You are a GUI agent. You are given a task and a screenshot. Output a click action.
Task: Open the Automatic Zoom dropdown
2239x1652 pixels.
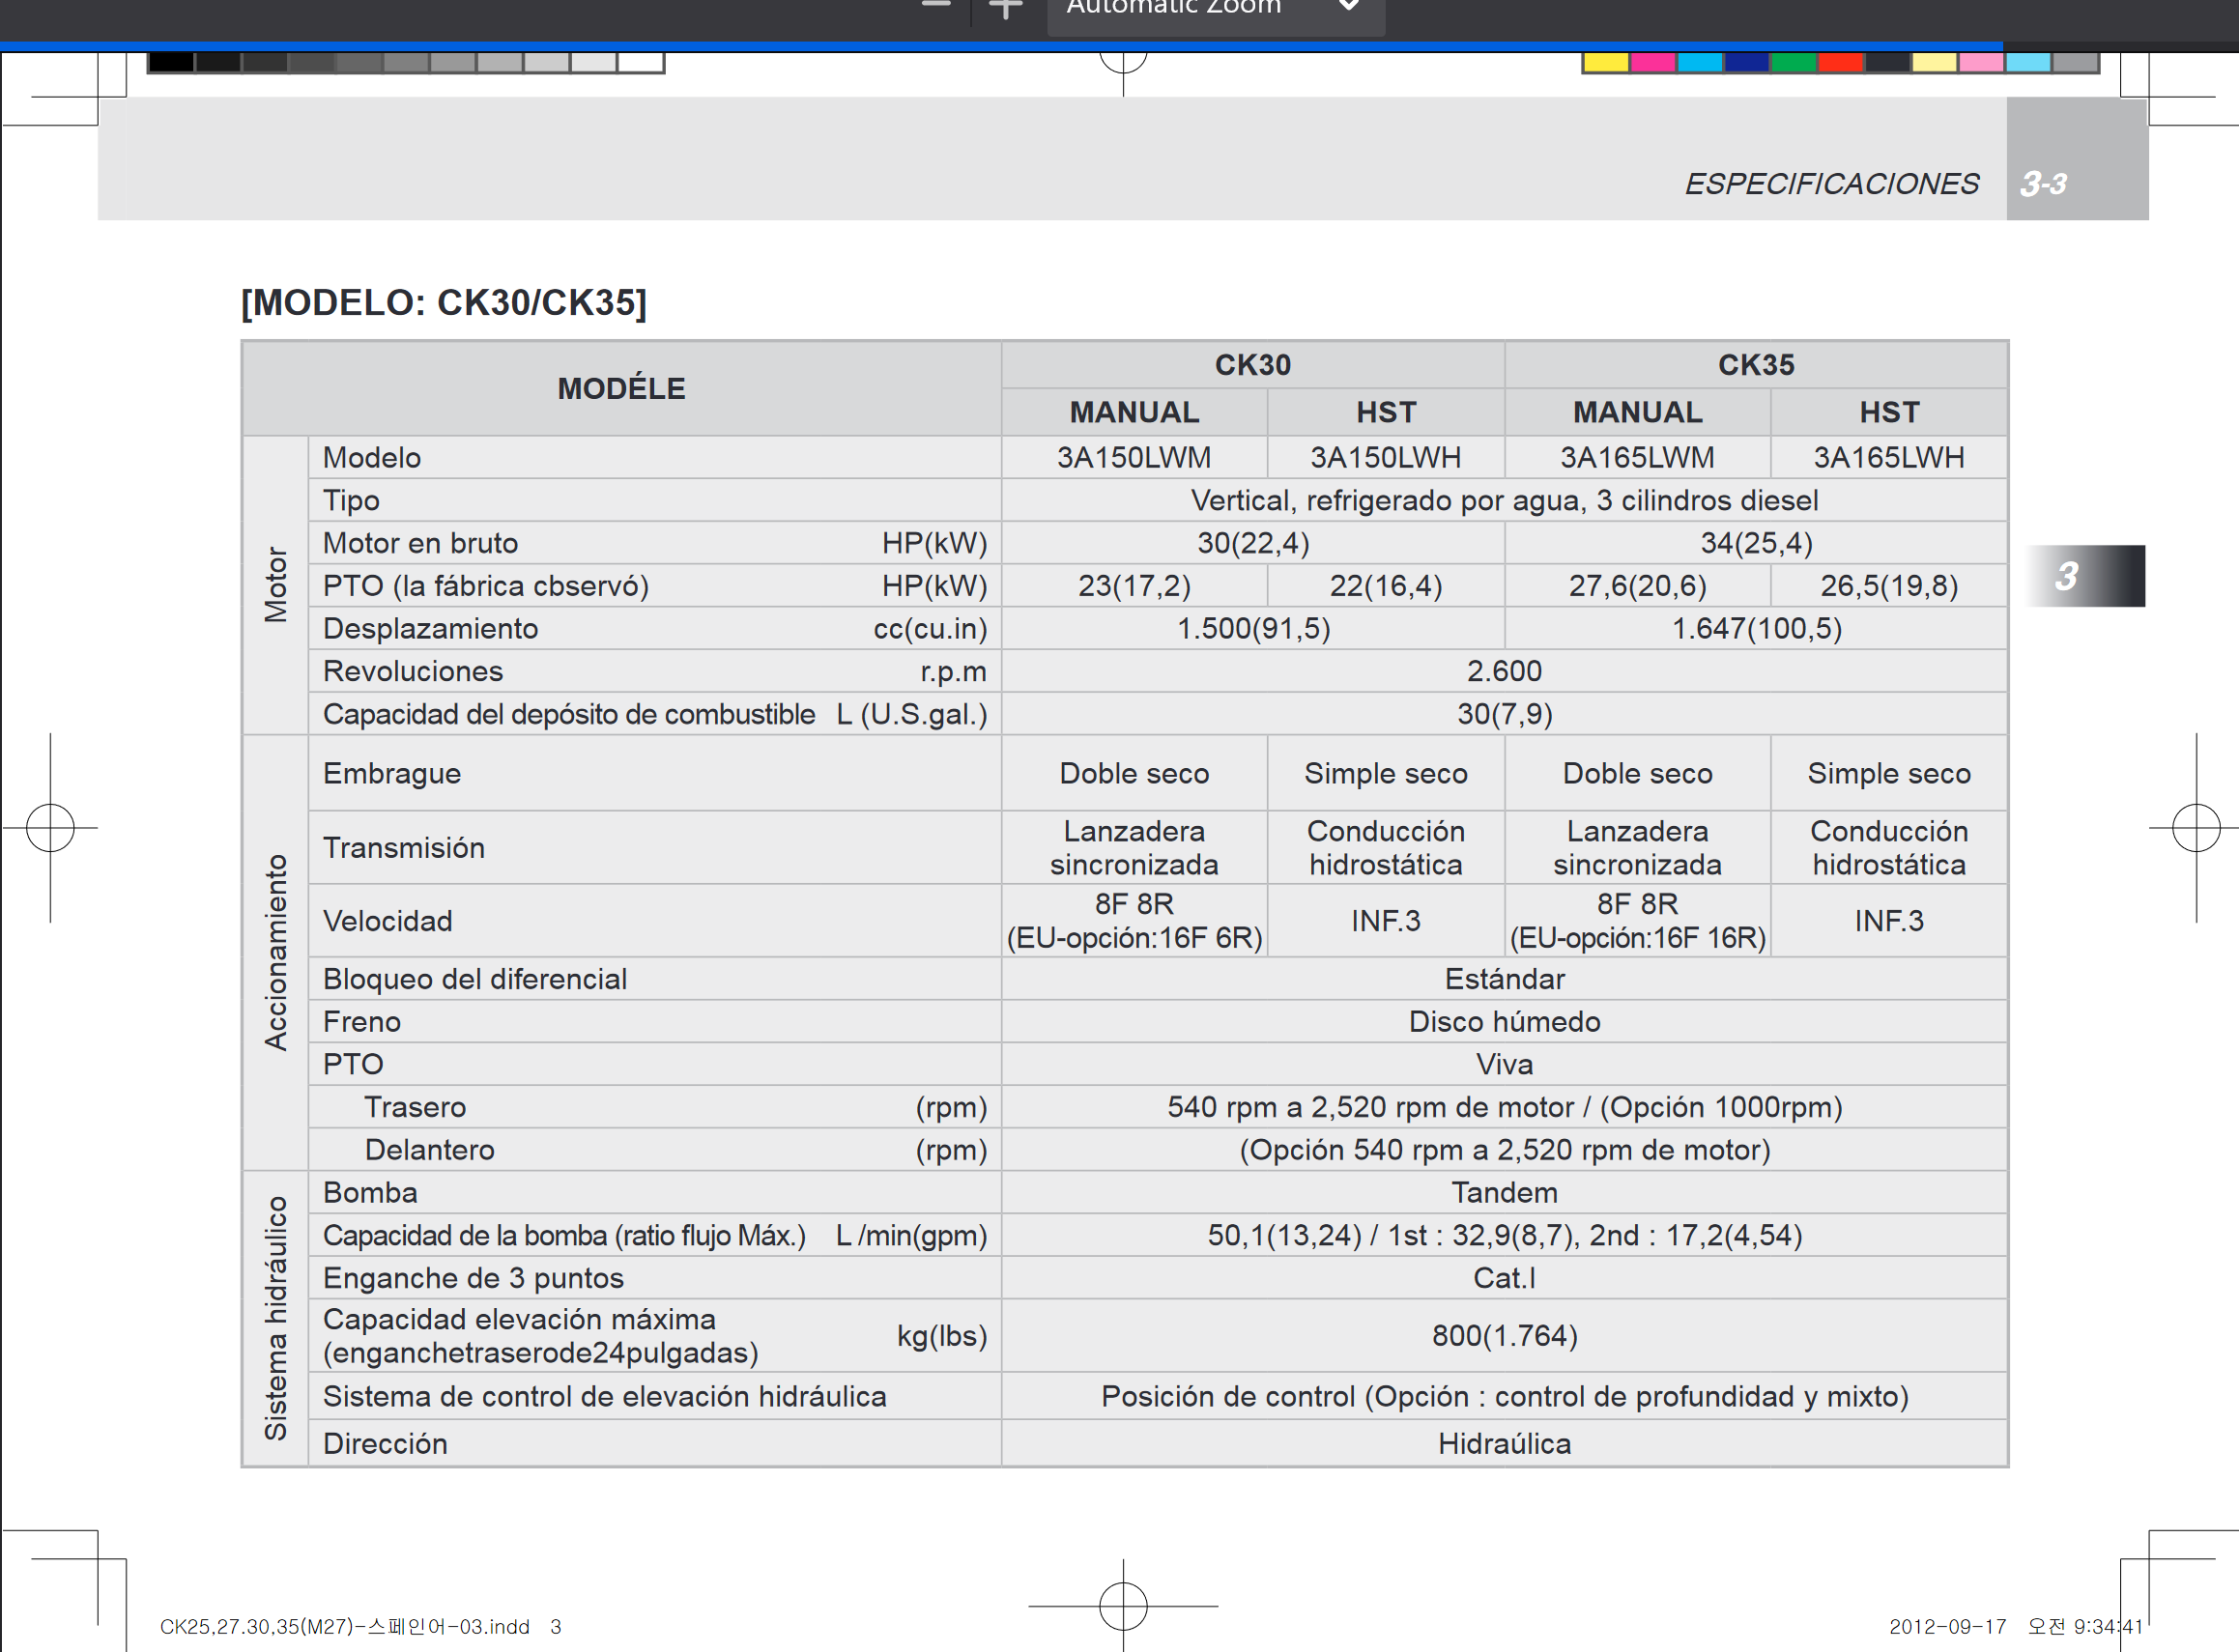tap(1215, 10)
